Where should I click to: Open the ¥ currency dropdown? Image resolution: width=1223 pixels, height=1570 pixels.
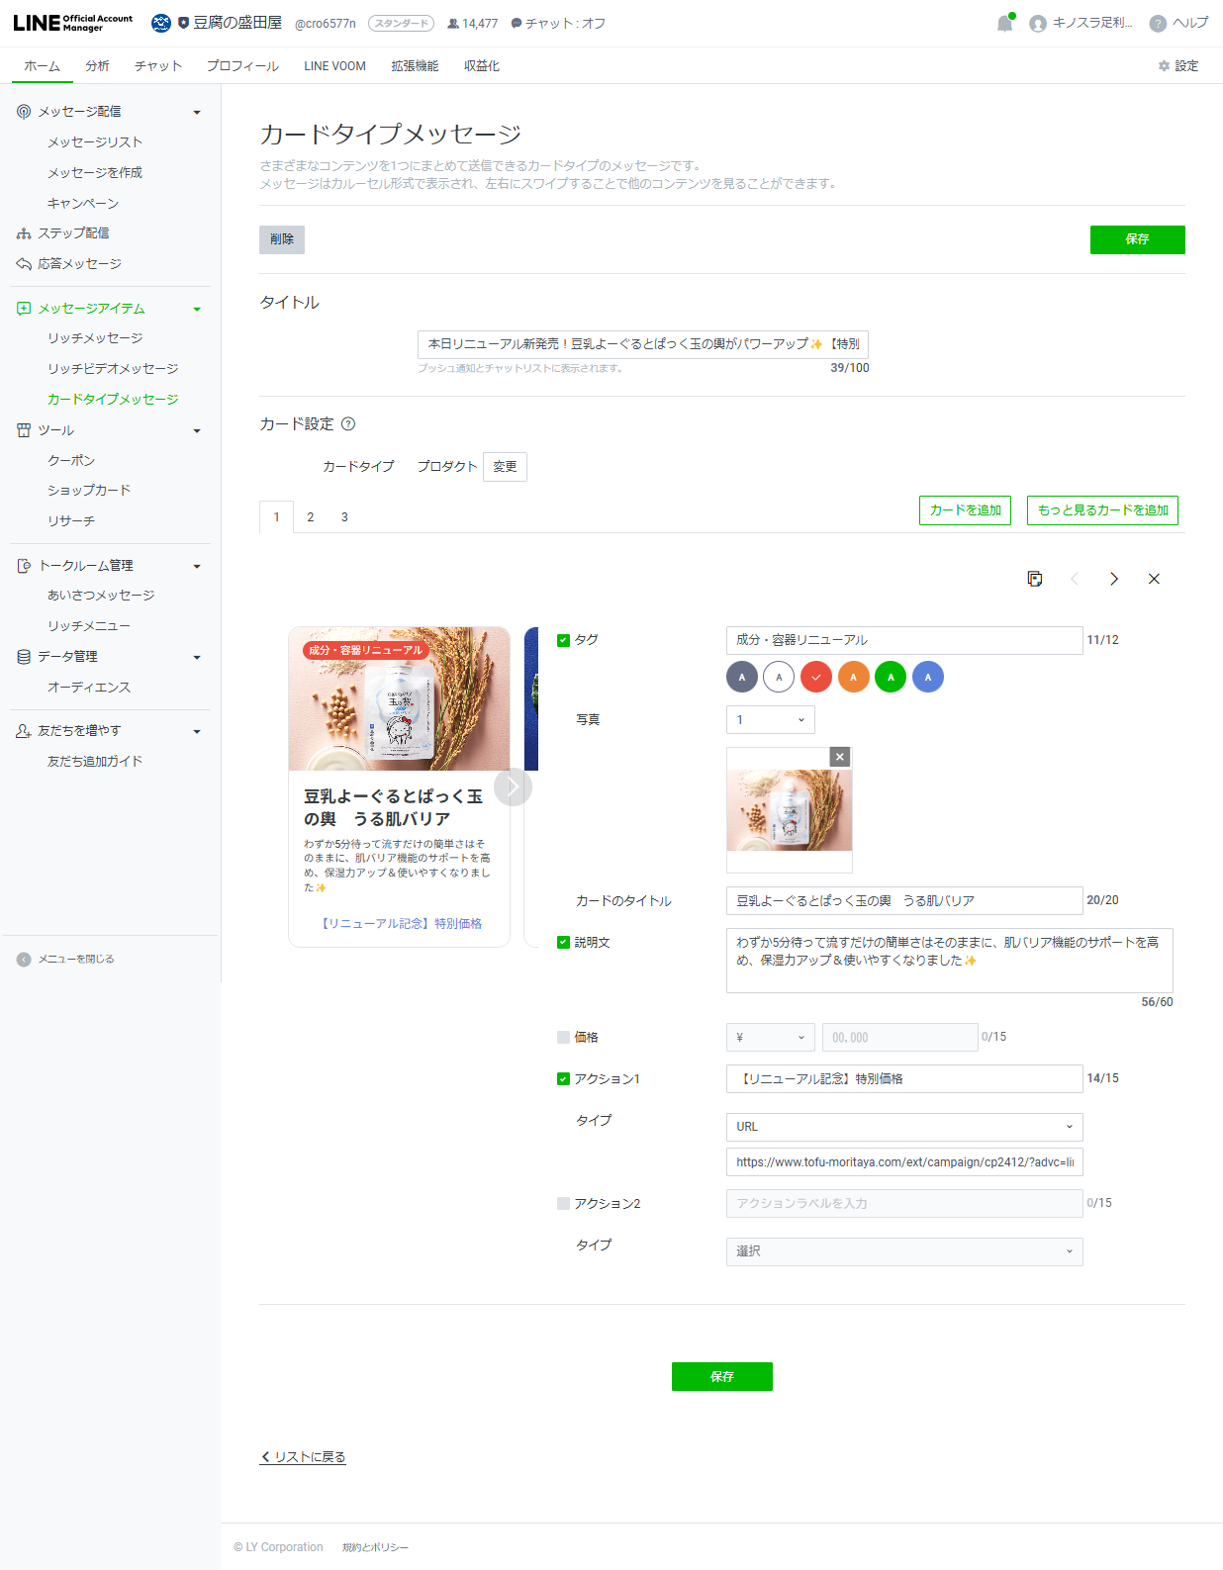pyautogui.click(x=771, y=1038)
